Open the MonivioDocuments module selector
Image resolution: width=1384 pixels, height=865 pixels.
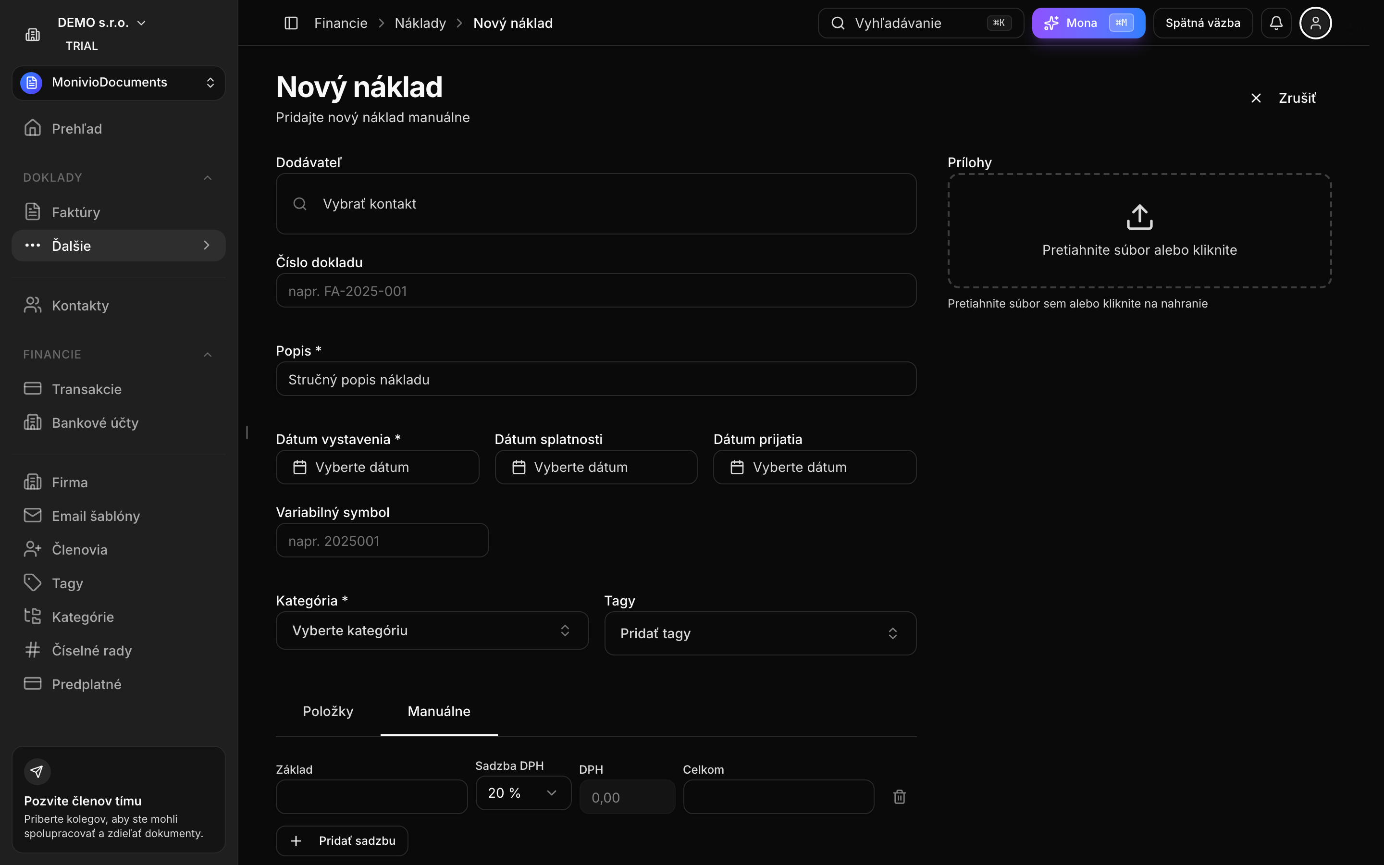point(118,83)
